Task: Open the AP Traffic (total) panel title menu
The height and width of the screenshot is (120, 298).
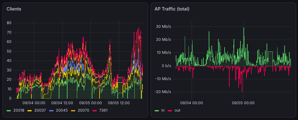Action: 172,9
